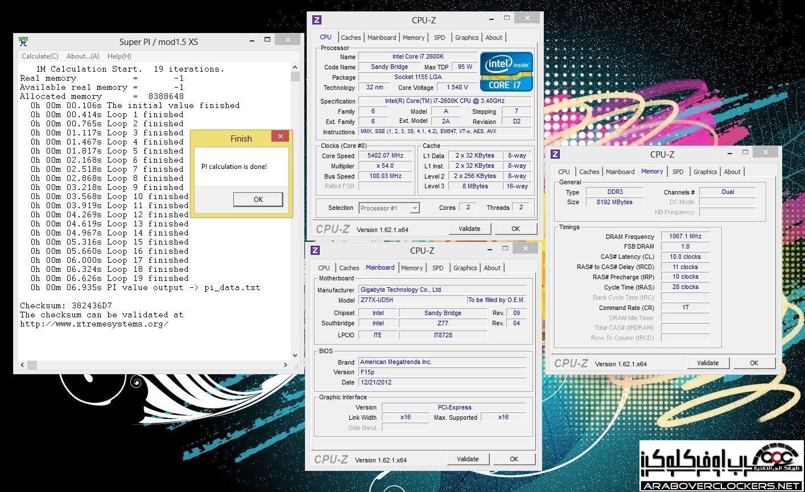Click the Core Voltage value 1.548 V
Viewport: 805px width, 492px height.
(x=457, y=88)
